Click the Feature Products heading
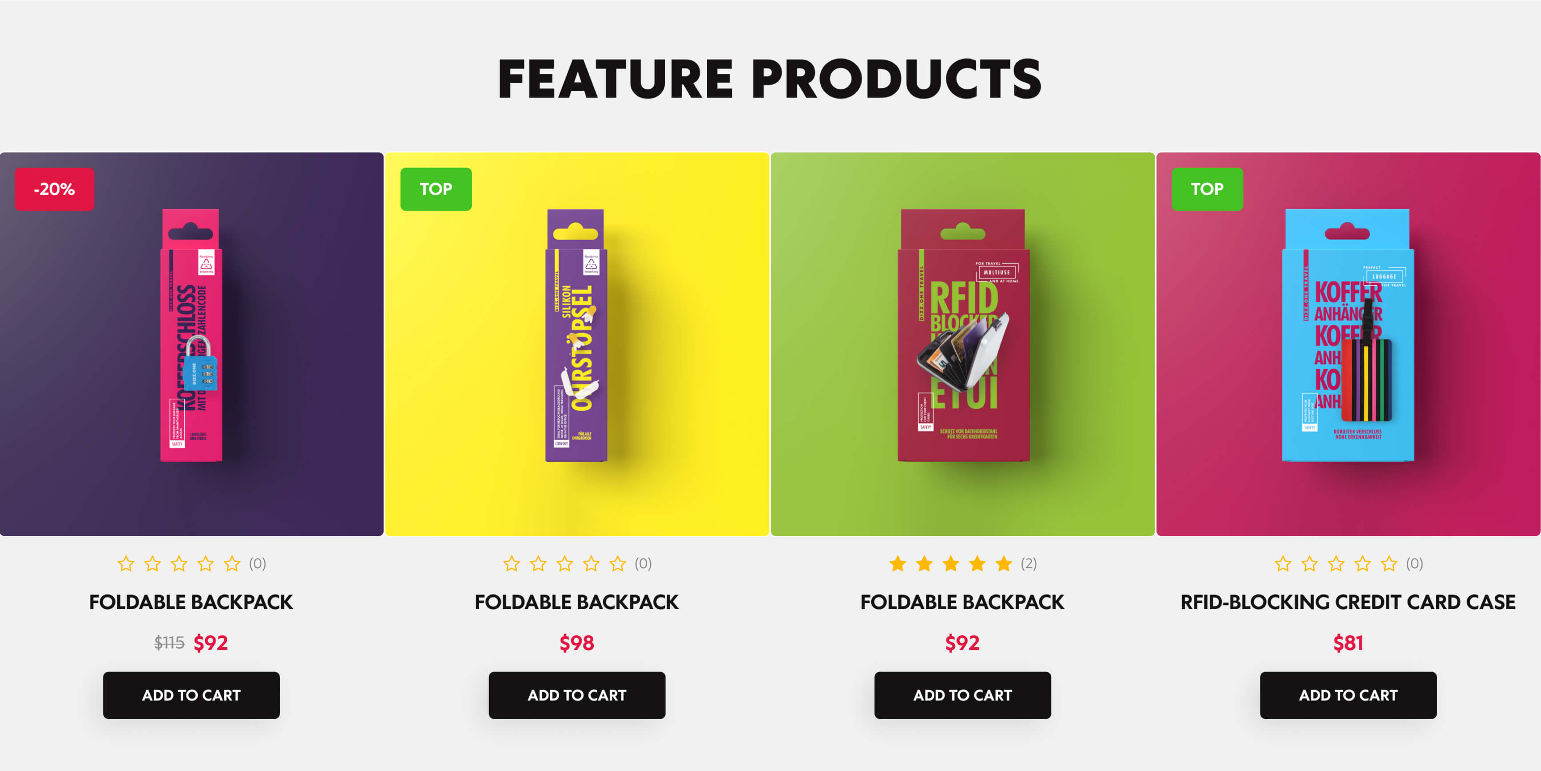Image resolution: width=1541 pixels, height=771 pixels. coord(770,79)
